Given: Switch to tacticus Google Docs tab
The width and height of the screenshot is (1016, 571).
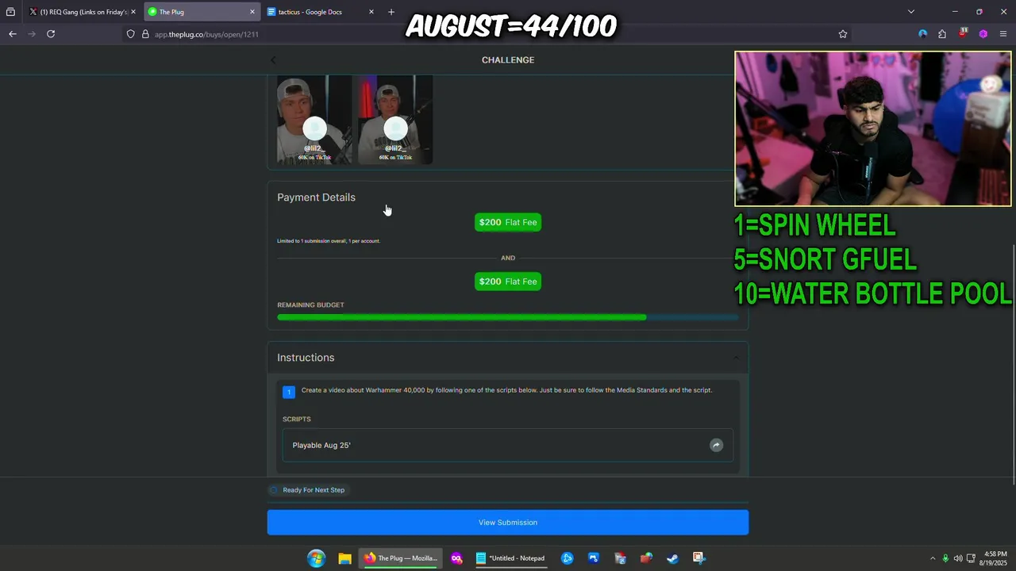Looking at the screenshot, I should point(321,12).
